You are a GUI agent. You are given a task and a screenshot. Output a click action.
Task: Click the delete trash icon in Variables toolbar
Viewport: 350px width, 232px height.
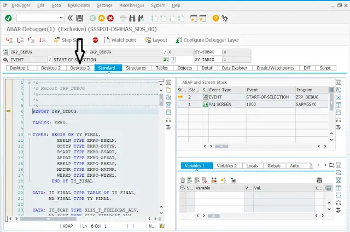[x=183, y=180]
